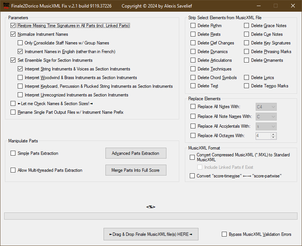Viewport: 302px width, 246px height.
Task: Uncheck Set Ensemble Size for Section Instruments
Action: (x=13, y=60)
